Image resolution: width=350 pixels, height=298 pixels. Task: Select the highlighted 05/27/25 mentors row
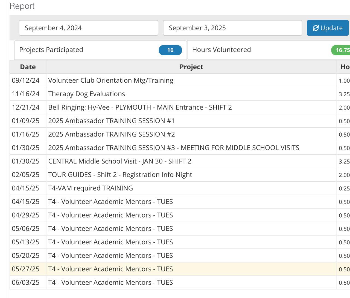click(110, 269)
